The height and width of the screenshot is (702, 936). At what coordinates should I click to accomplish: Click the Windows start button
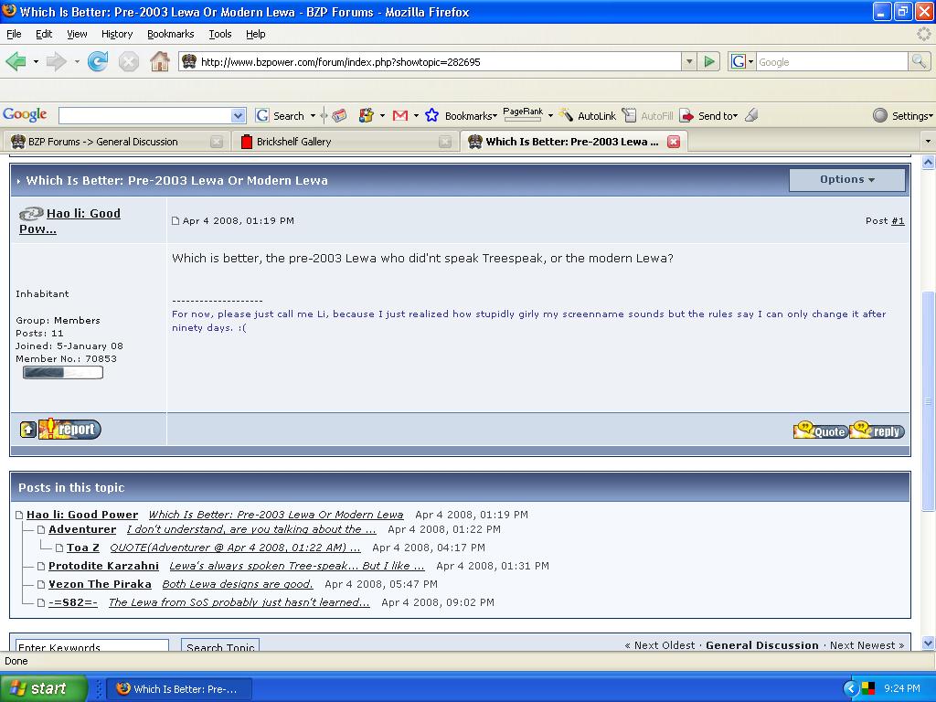click(x=43, y=688)
